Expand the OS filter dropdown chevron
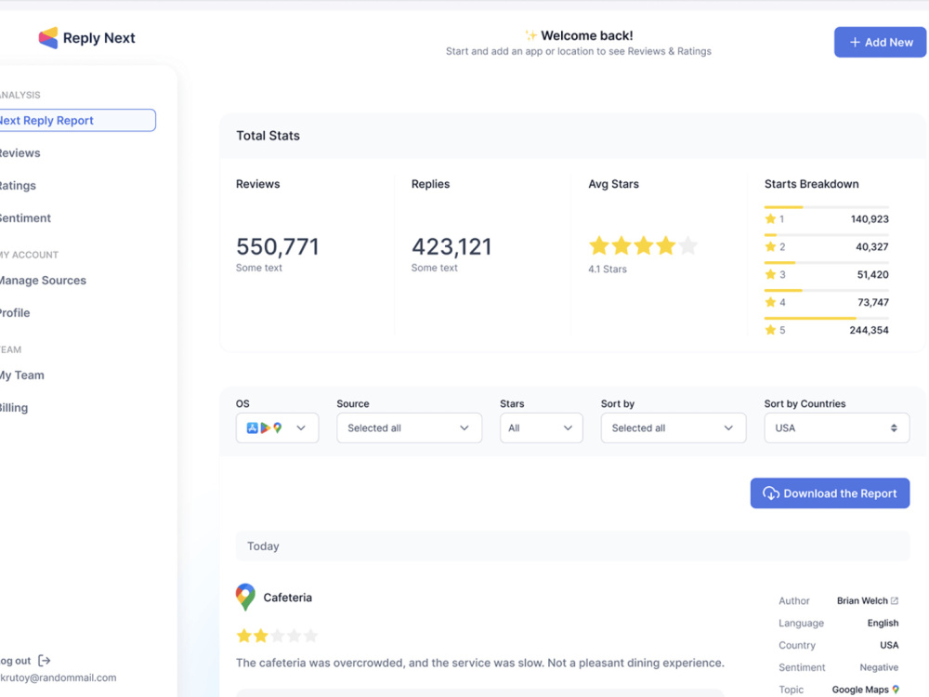This screenshot has height=697, width=929. click(x=301, y=427)
